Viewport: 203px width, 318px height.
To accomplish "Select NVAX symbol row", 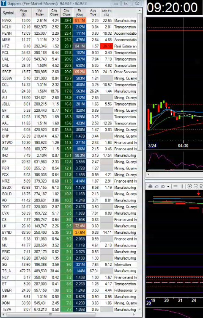I will pyautogui.click(x=69, y=20).
